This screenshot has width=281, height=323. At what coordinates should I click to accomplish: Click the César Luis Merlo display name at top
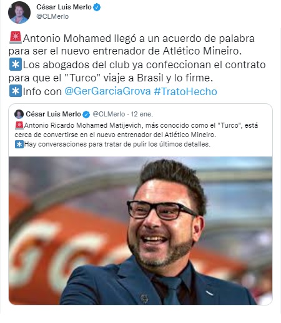pyautogui.click(x=64, y=7)
